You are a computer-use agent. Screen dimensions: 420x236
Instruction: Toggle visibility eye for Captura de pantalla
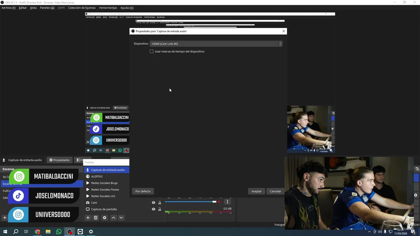click(x=153, y=209)
